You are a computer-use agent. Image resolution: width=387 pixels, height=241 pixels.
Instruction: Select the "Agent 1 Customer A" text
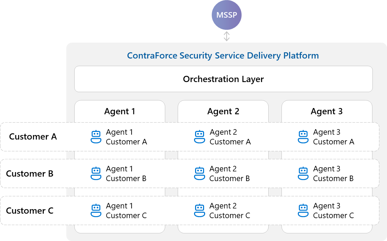click(126, 137)
